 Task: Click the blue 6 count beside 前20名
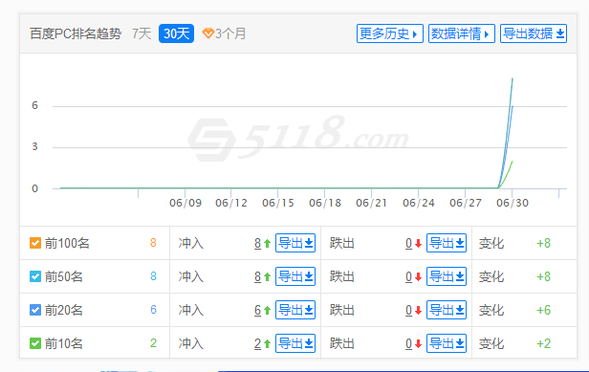153,310
